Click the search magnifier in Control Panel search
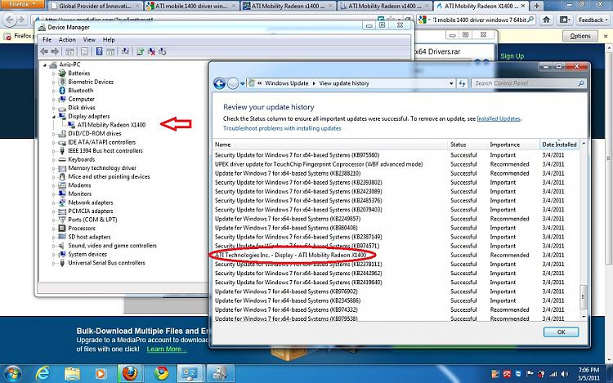The width and height of the screenshot is (613, 383). [581, 83]
